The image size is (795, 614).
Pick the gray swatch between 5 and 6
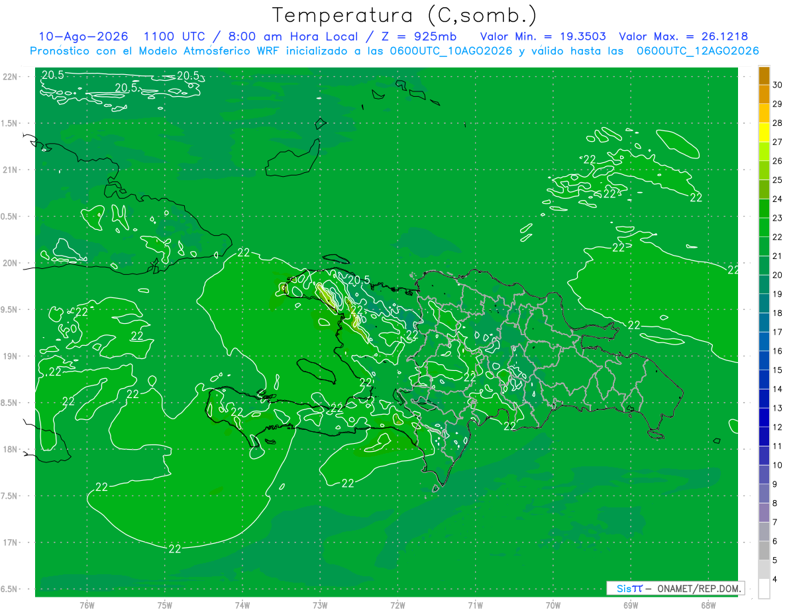pyautogui.click(x=764, y=551)
